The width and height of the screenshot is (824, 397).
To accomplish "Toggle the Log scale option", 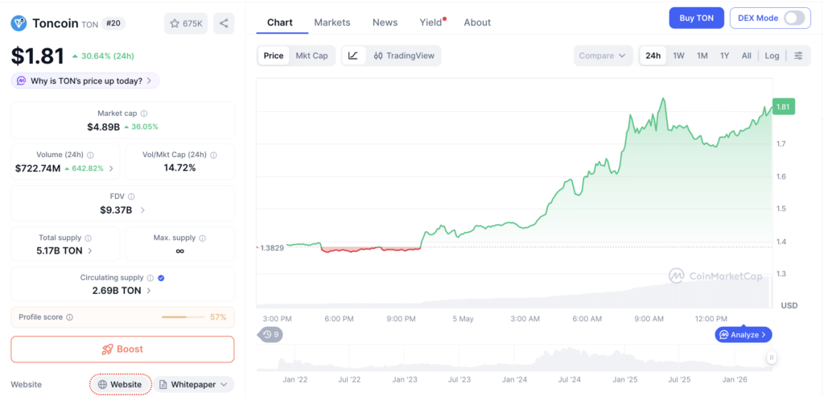I will point(772,56).
